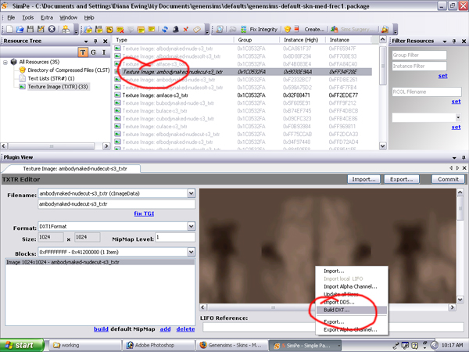Viewport: 469px width, 352px height.
Task: Click the Close package round X icon
Action: [52, 29]
